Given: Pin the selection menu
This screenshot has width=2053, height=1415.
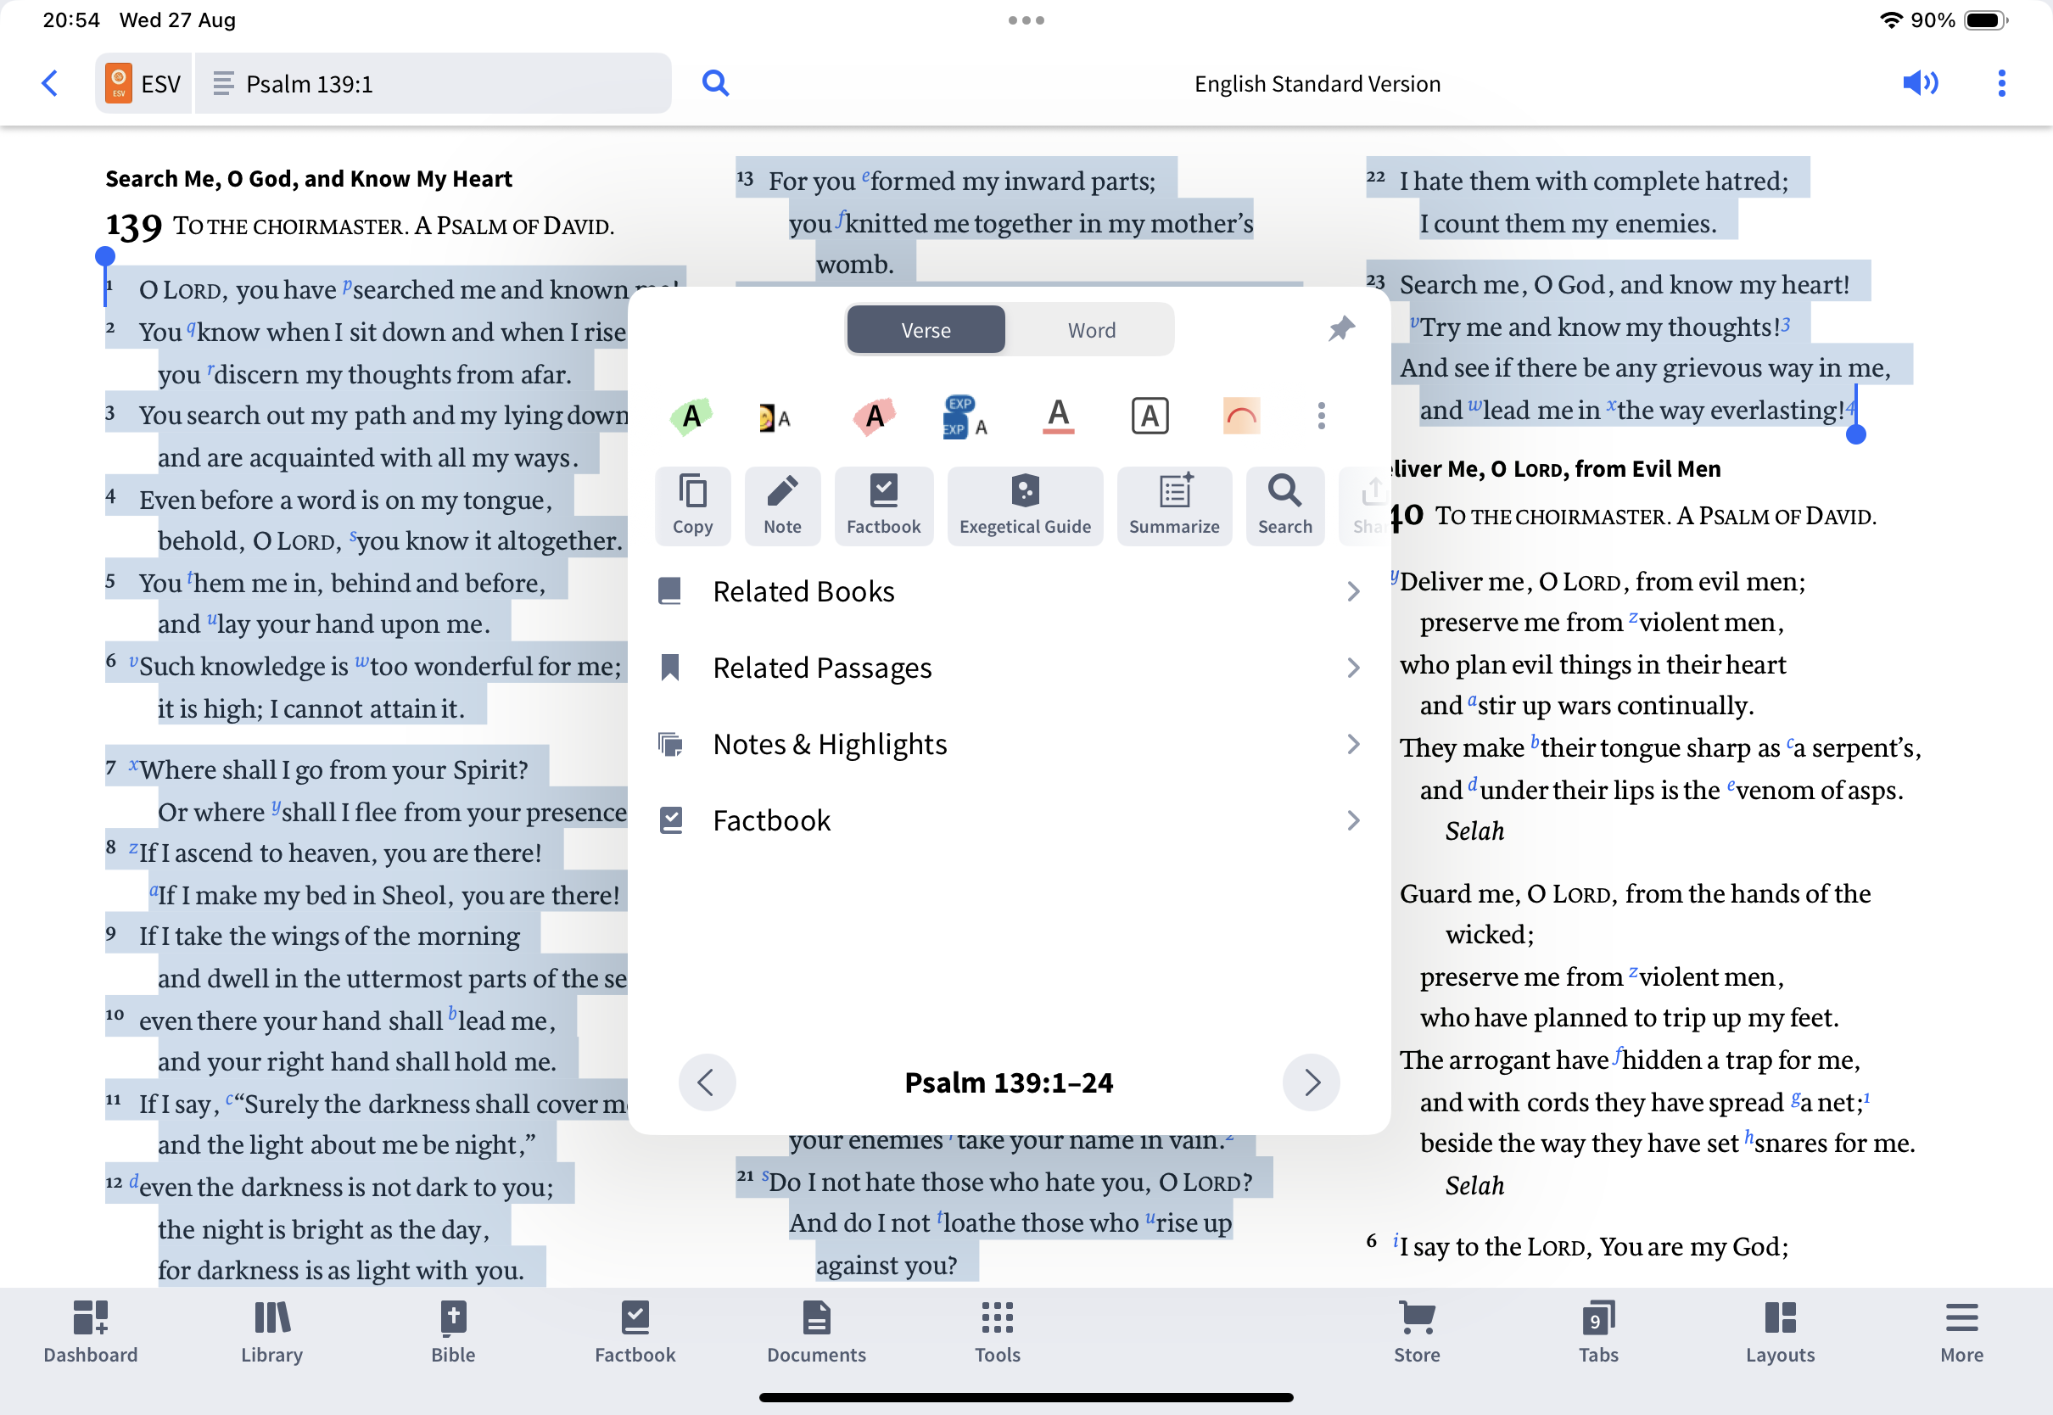Looking at the screenshot, I should pyautogui.click(x=1341, y=329).
